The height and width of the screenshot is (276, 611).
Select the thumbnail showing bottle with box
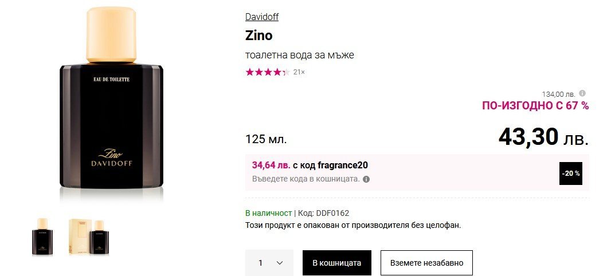pyautogui.click(x=88, y=236)
